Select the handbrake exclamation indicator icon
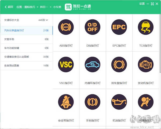 click(93, 102)
